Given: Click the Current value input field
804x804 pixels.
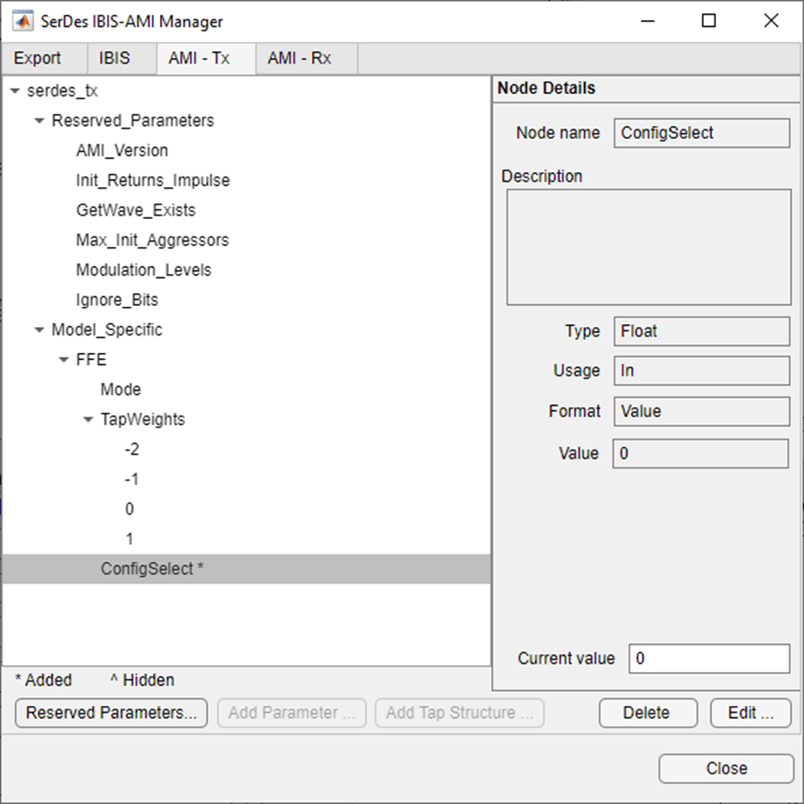Looking at the screenshot, I should point(708,659).
